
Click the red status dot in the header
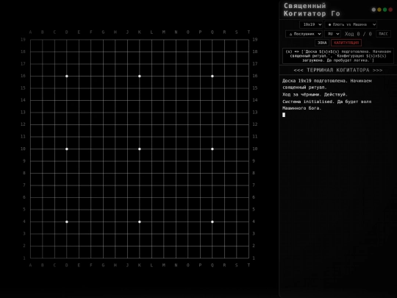390,10
